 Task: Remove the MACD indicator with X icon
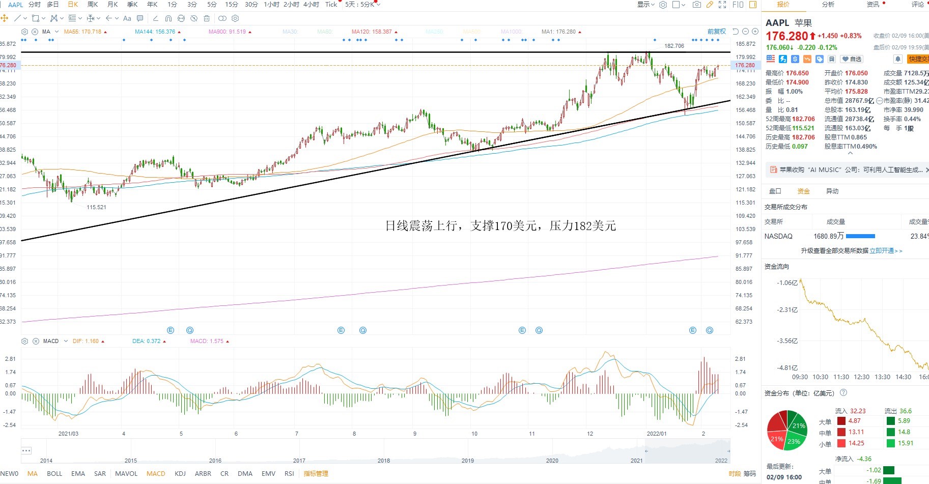(36, 341)
